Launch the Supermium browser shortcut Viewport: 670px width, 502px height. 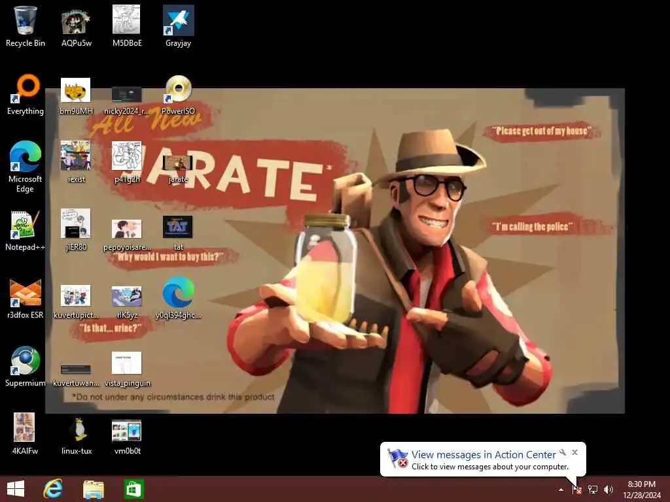pyautogui.click(x=26, y=366)
